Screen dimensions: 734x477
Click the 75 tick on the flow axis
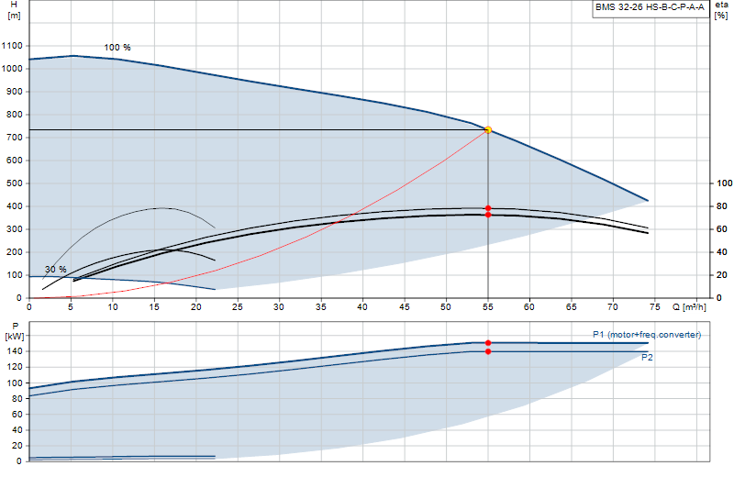point(655,307)
